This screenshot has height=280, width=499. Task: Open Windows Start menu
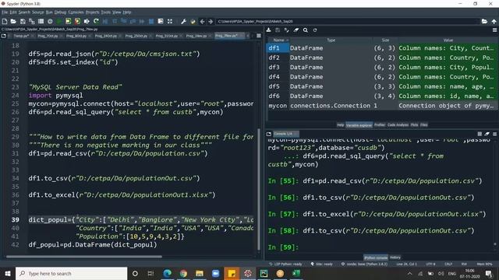(7, 273)
